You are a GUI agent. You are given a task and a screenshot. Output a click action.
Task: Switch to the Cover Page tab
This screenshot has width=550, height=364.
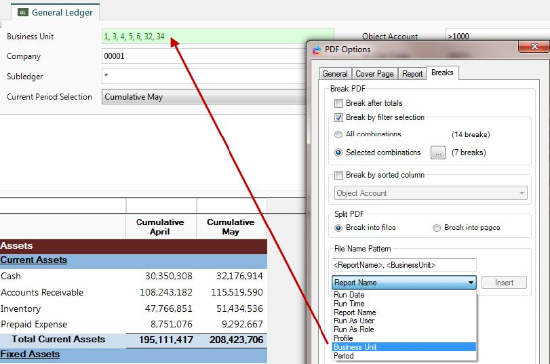coord(374,74)
